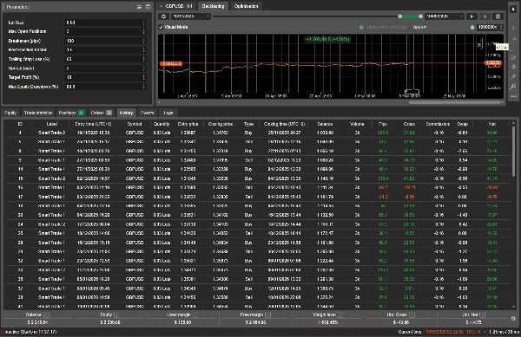Select the cursor pointer tool in the right toolbar
Viewport: 521px width, 337px height.
point(513,10)
